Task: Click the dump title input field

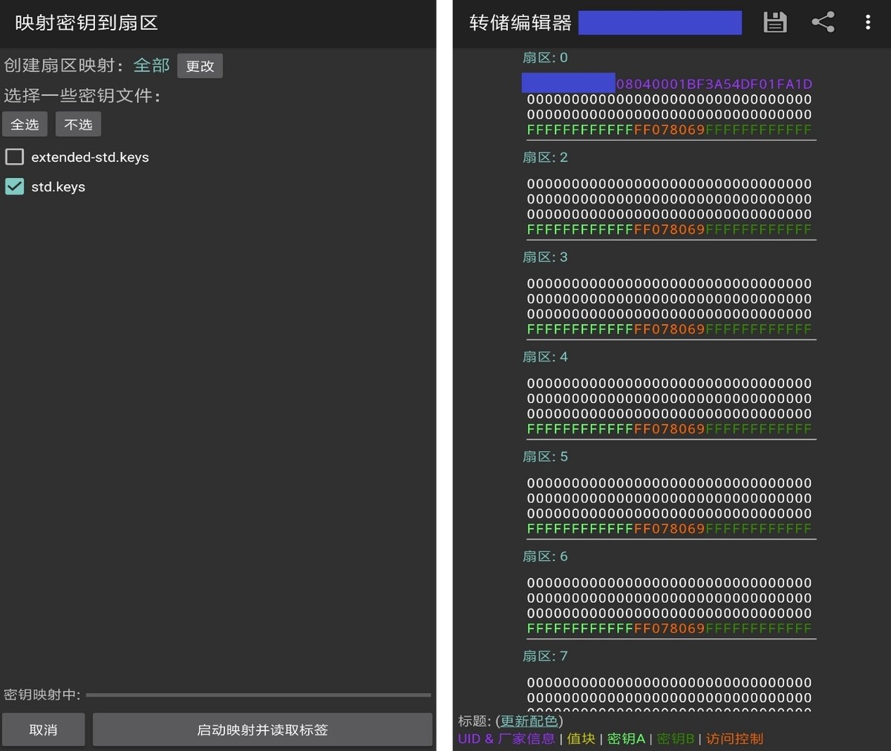Action: (659, 22)
